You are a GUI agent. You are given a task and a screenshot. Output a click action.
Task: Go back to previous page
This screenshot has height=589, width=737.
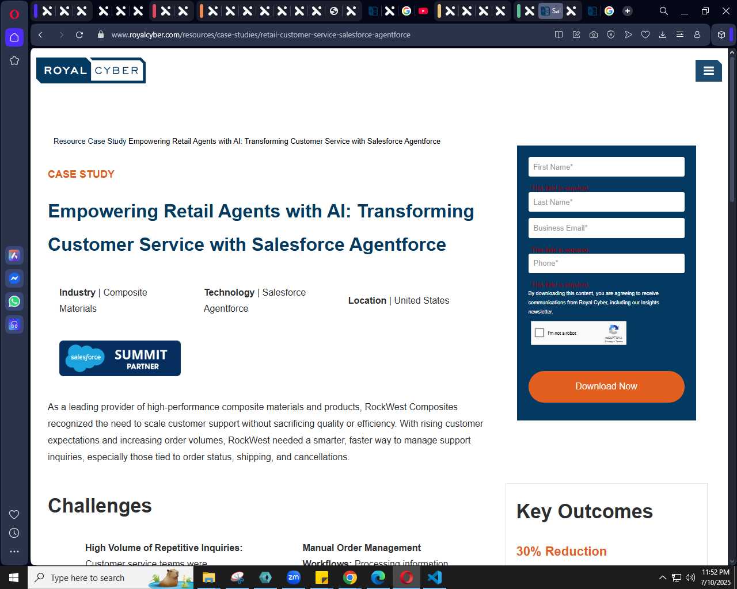tap(40, 35)
